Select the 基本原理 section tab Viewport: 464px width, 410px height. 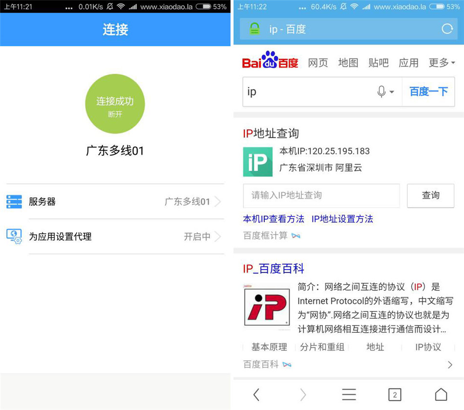pos(269,347)
